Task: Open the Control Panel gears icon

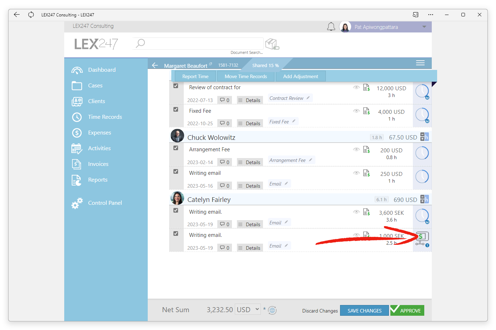Action: coord(77,203)
